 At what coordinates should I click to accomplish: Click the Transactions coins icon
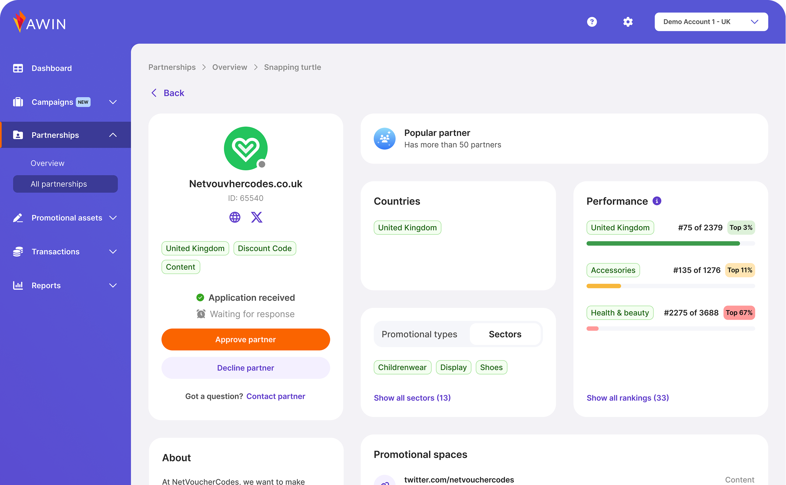coord(18,252)
